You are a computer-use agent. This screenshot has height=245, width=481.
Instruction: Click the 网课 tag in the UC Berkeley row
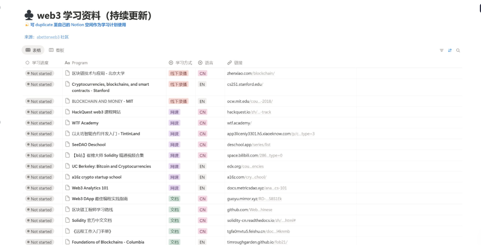click(175, 166)
